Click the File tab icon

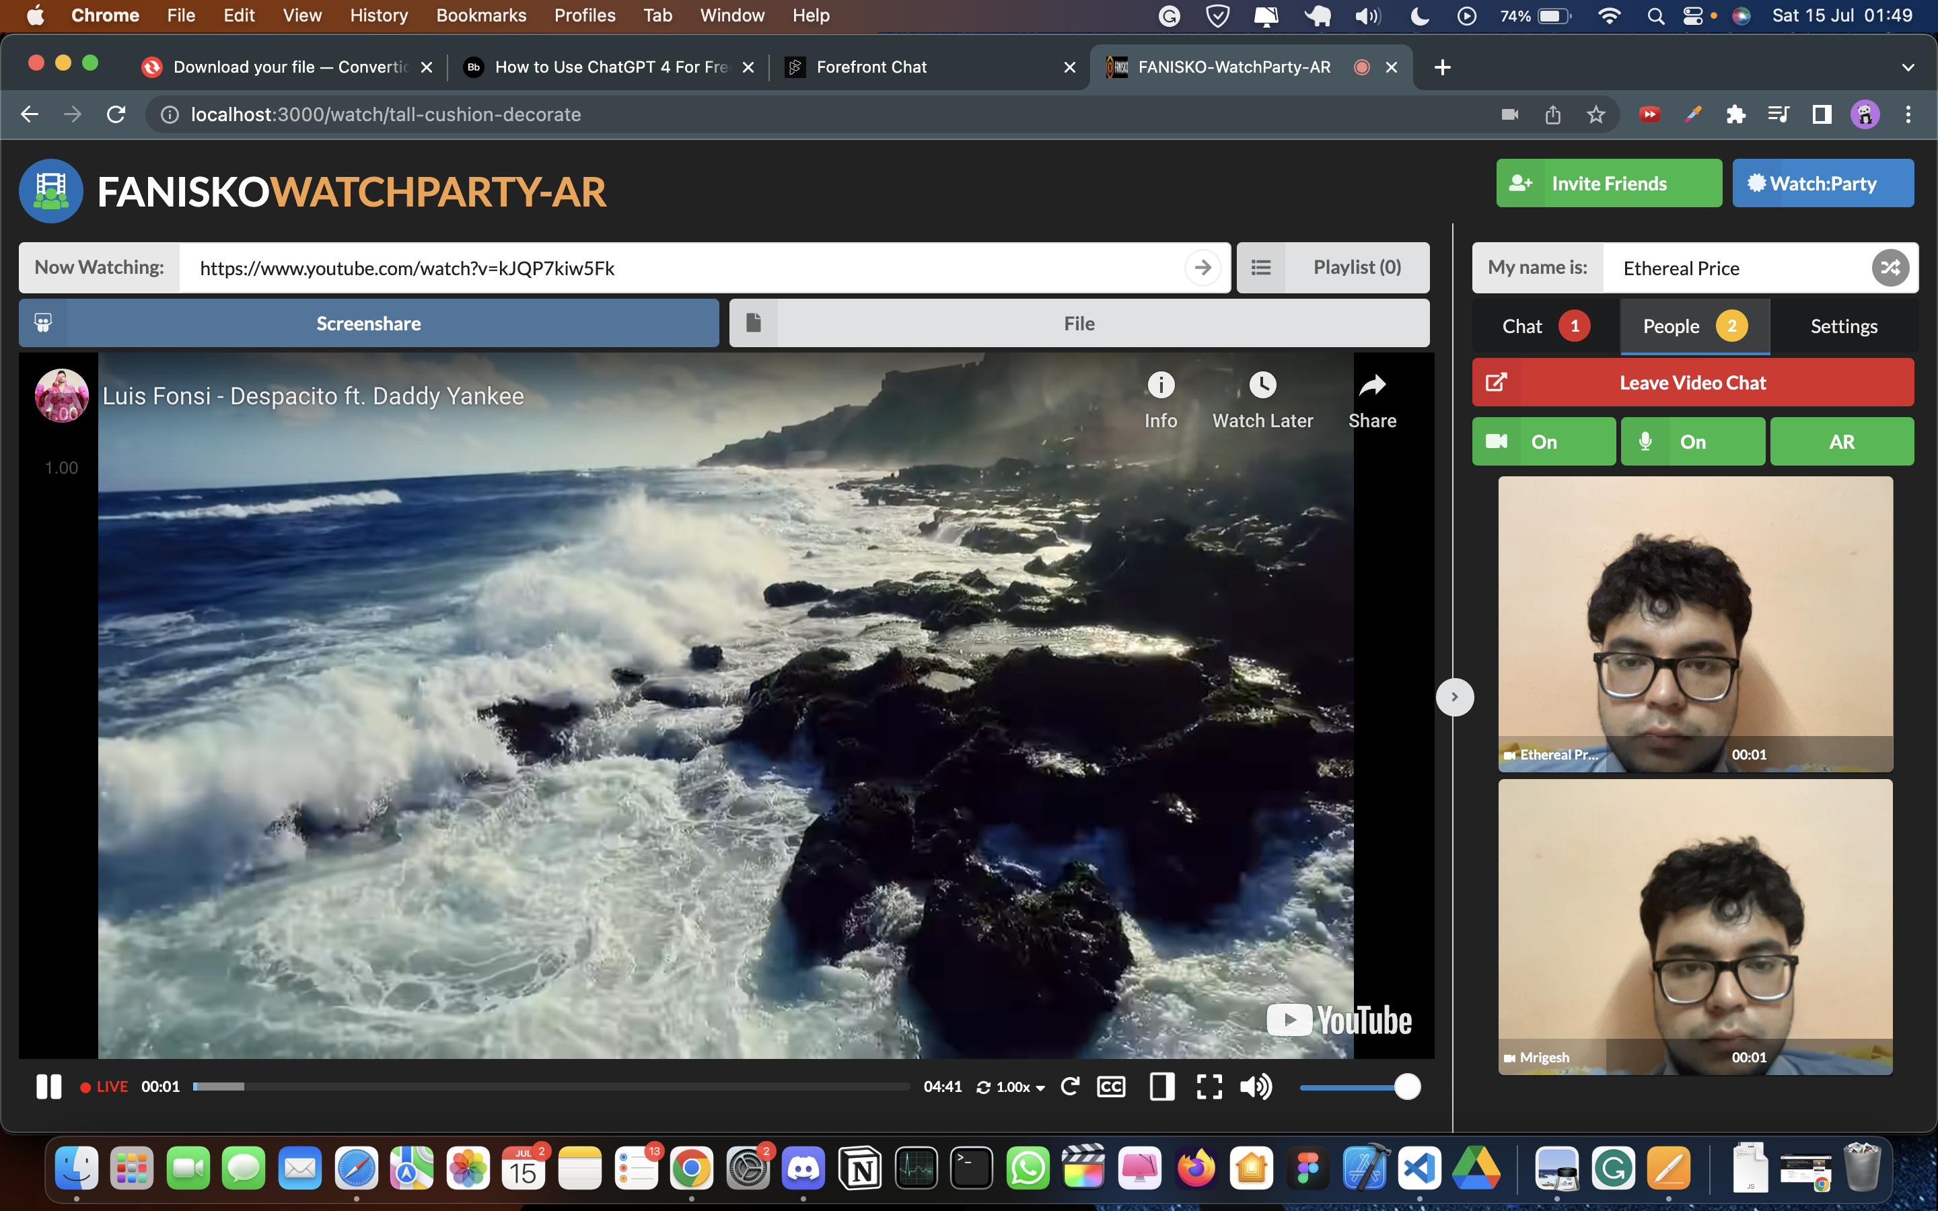point(752,324)
